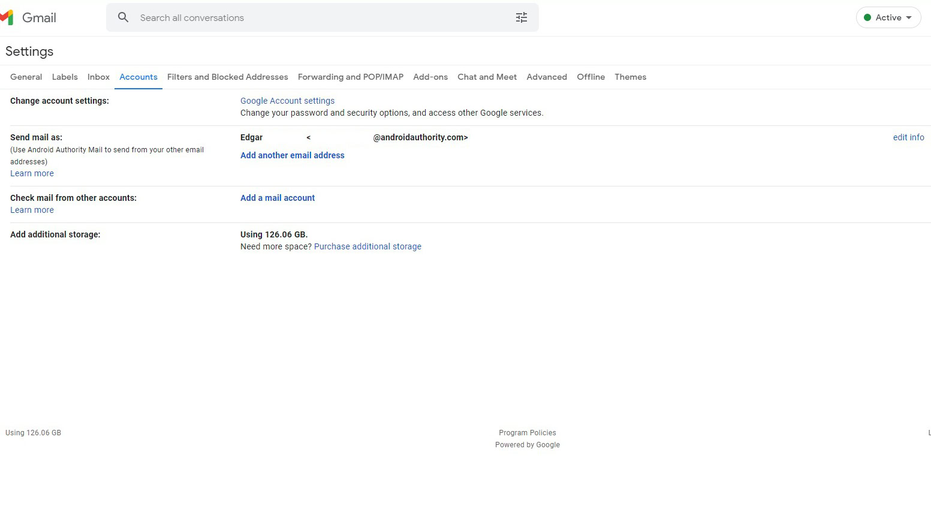Focus the Search all conversations field
This screenshot has height=524, width=931.
pyautogui.click(x=323, y=17)
